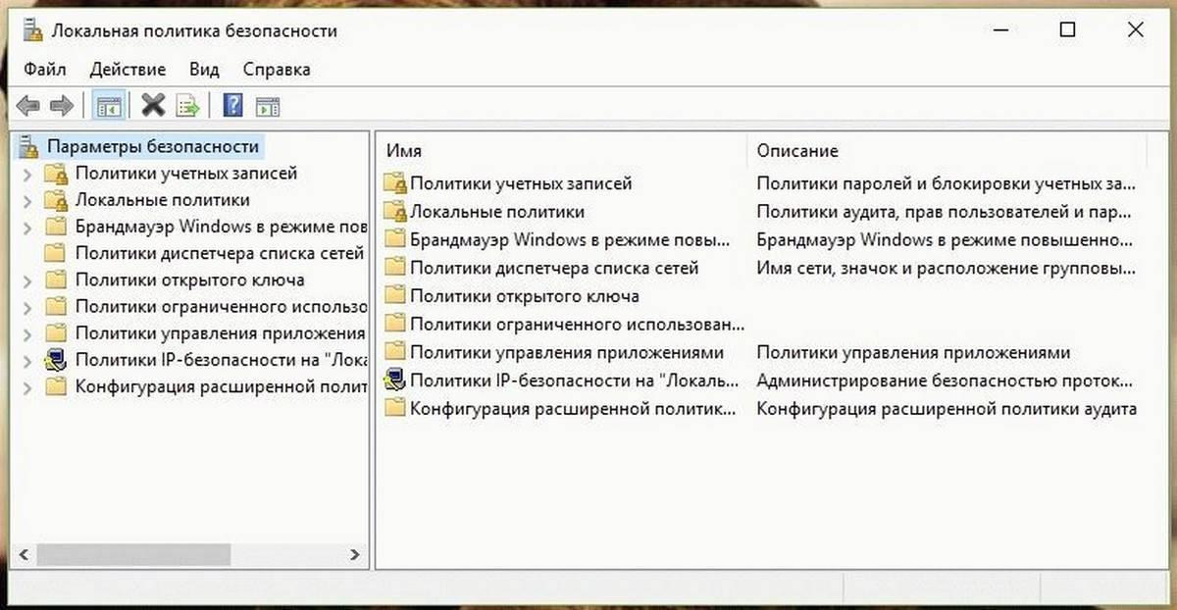Click the Delete X toolbar icon
The image size is (1177, 610).
point(152,105)
